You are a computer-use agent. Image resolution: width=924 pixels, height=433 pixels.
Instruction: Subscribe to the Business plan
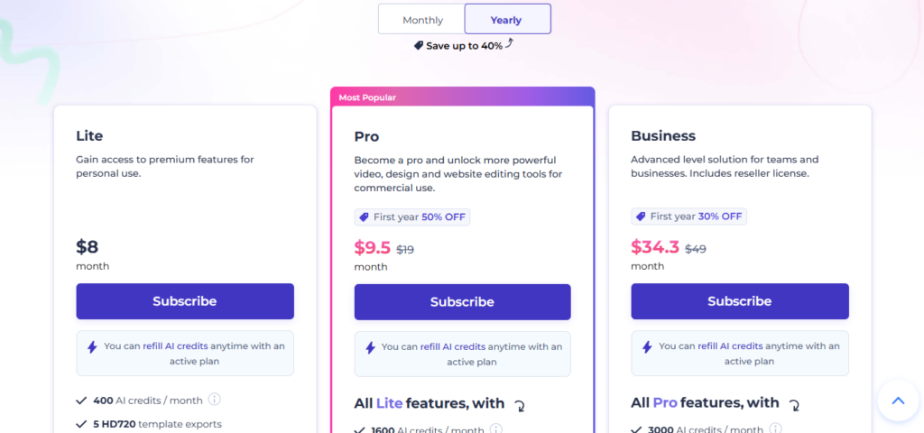click(x=740, y=301)
